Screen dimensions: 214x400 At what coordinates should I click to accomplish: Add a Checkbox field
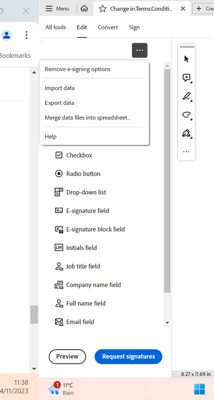[x=74, y=155]
